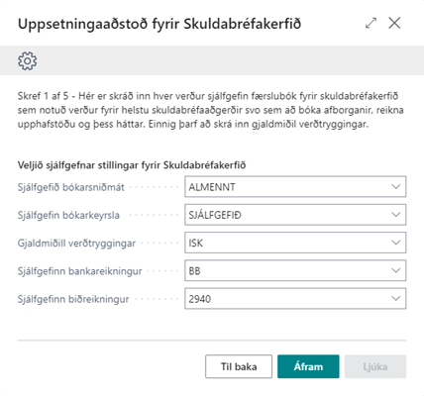This screenshot has height=396, width=424.
Task: Open the Gjaldmiðill verðtryggingar dropdown arrow
Action: coord(396,243)
